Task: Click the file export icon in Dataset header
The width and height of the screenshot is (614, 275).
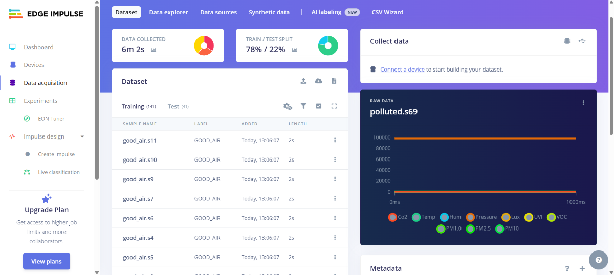Action: click(334, 81)
